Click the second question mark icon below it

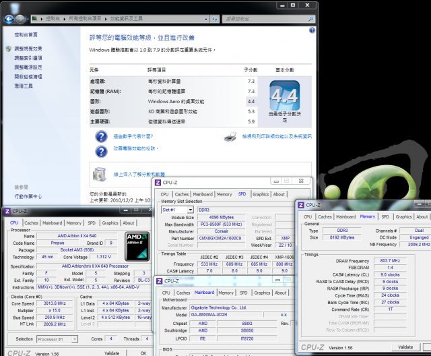[x=101, y=152]
